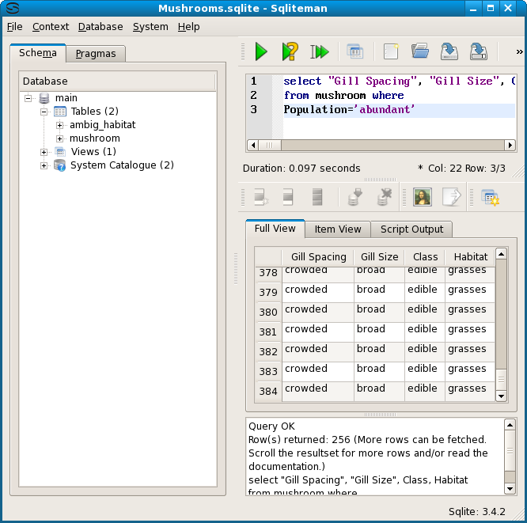Expand the ambig_habitat table node
Image resolution: width=527 pixels, height=523 pixels.
click(x=60, y=125)
